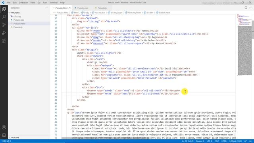Open the Go menu
This screenshot has height=143, width=254.
pos(39,3)
